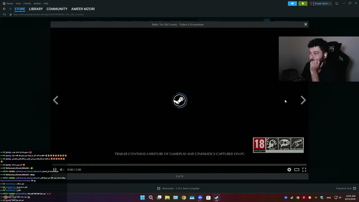The width and height of the screenshot is (359, 202).
Task: Open the View menu
Action: click(18, 3)
